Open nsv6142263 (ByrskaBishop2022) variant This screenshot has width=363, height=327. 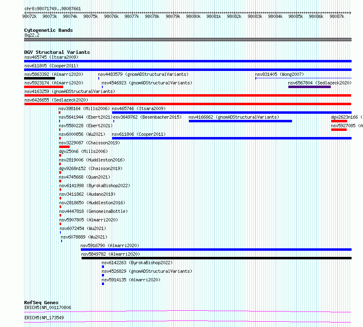tap(137, 263)
